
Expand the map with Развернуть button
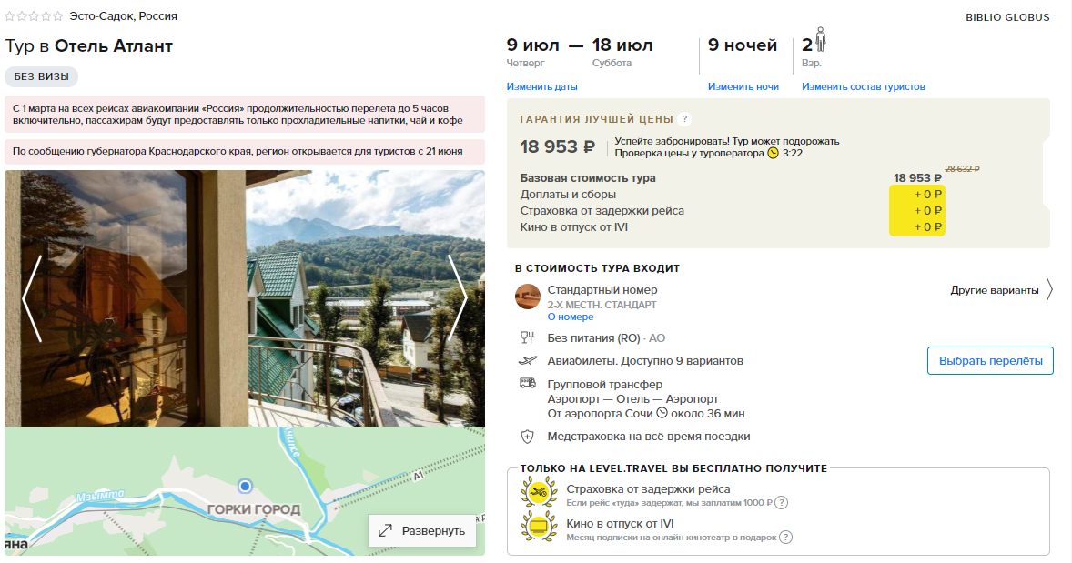click(422, 531)
